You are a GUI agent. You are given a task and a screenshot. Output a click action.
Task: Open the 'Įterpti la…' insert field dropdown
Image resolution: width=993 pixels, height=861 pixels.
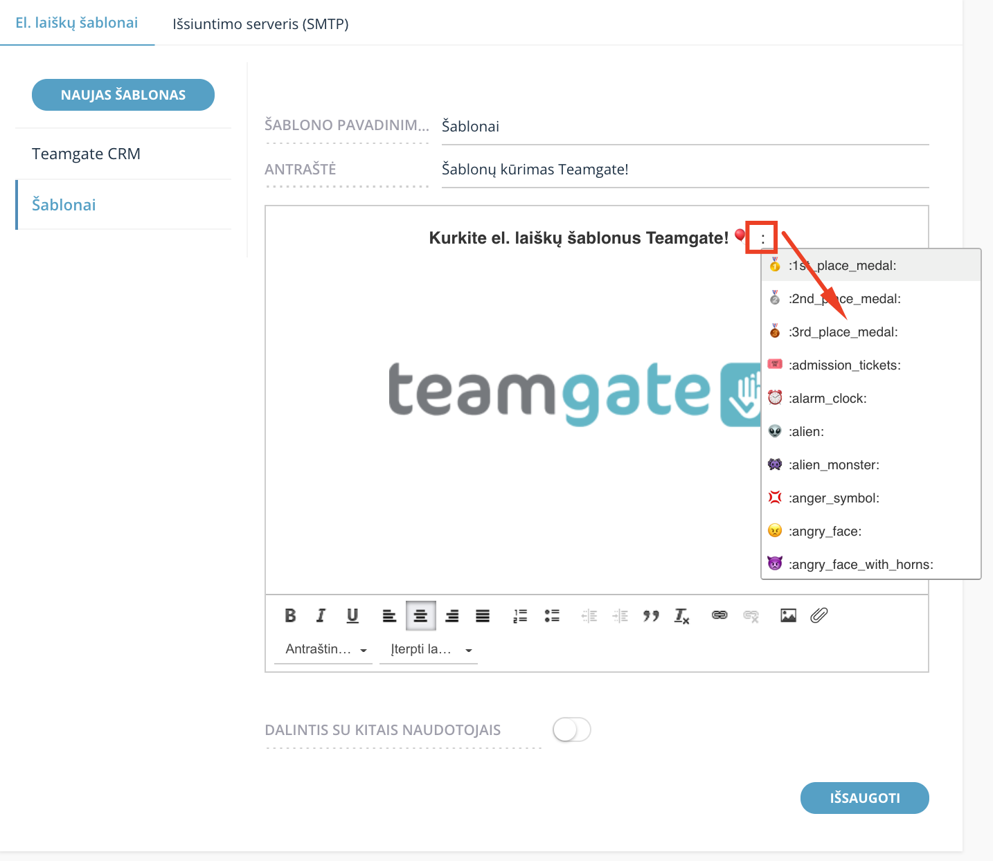(429, 649)
